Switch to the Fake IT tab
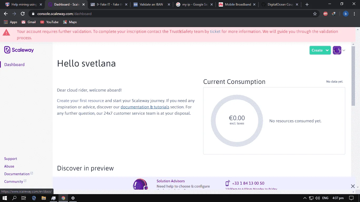The image size is (360, 202). pos(109,4)
